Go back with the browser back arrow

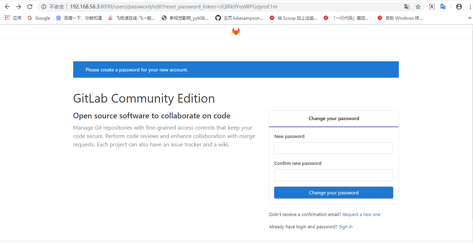coord(7,7)
